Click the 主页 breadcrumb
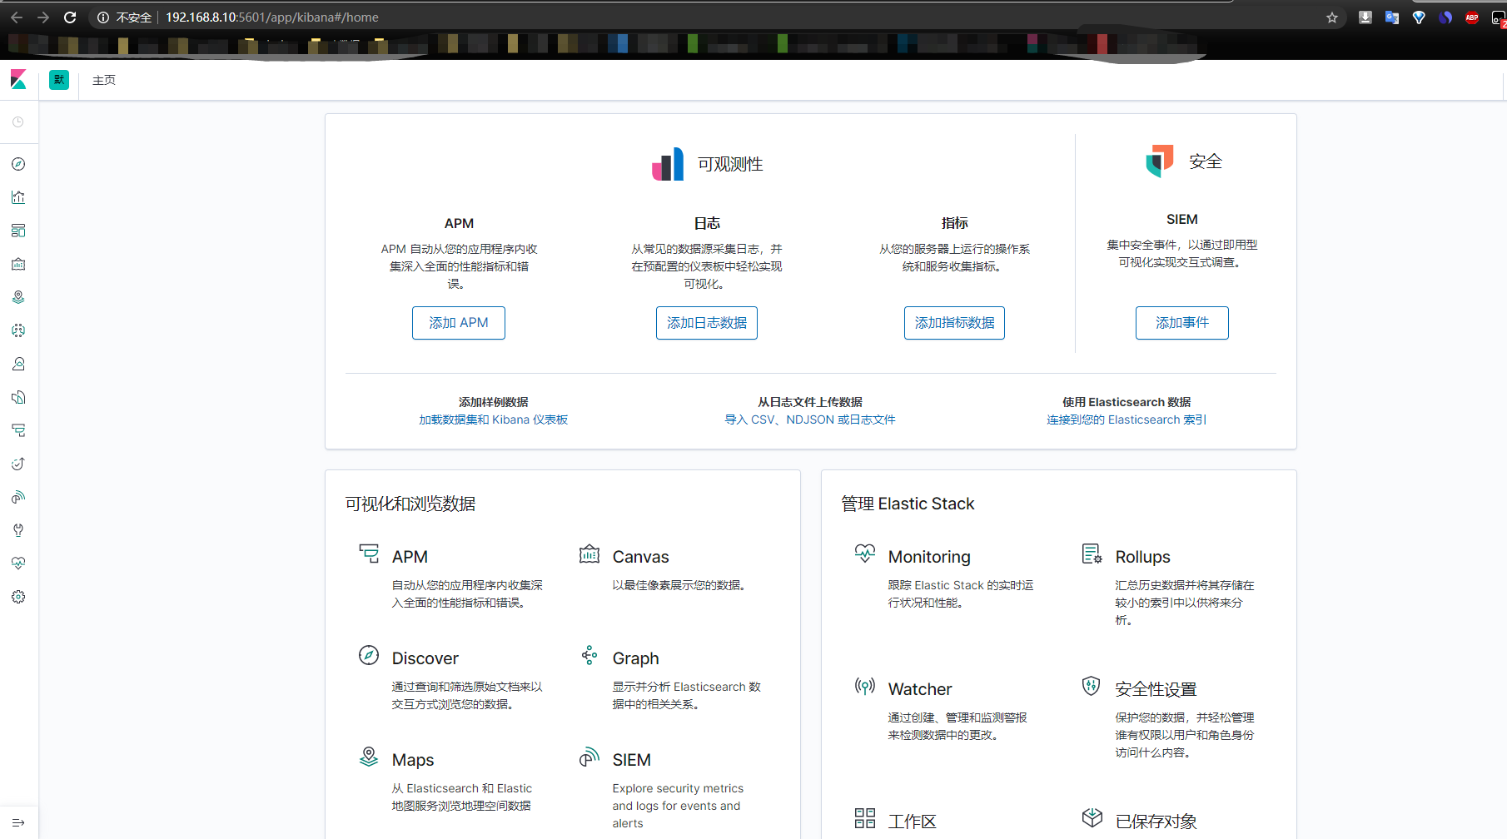This screenshot has width=1507, height=839. (x=104, y=80)
